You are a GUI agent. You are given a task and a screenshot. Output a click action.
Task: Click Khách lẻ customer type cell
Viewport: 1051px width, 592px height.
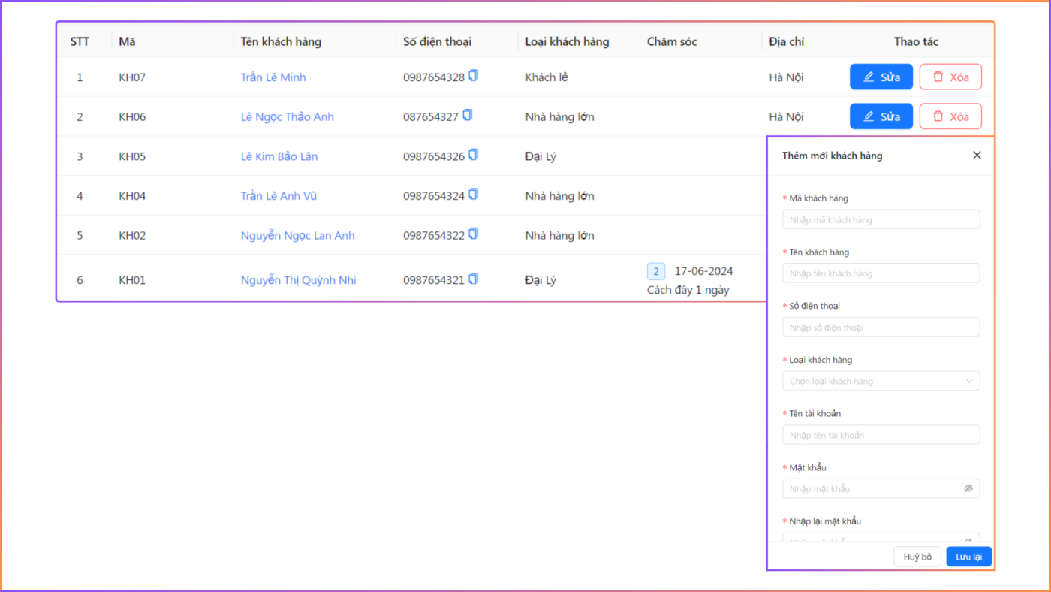point(547,77)
